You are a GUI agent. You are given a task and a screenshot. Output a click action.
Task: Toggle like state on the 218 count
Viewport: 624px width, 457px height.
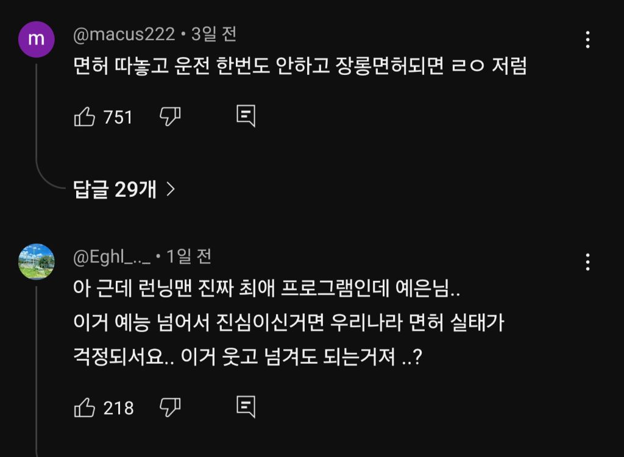pyautogui.click(x=119, y=409)
